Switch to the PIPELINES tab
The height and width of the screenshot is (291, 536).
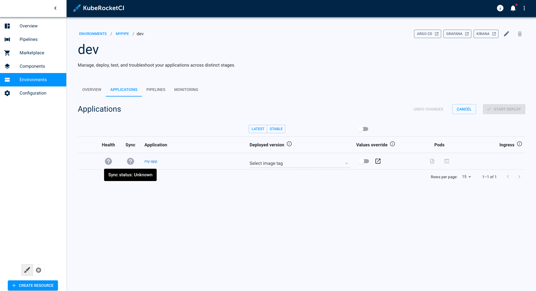(156, 90)
